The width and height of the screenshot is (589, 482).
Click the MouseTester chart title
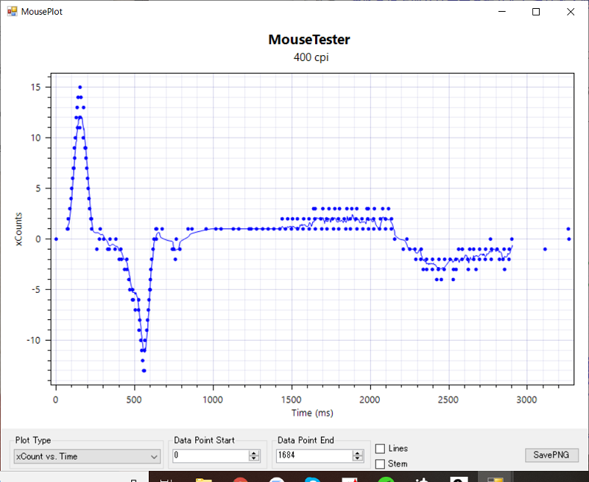309,40
